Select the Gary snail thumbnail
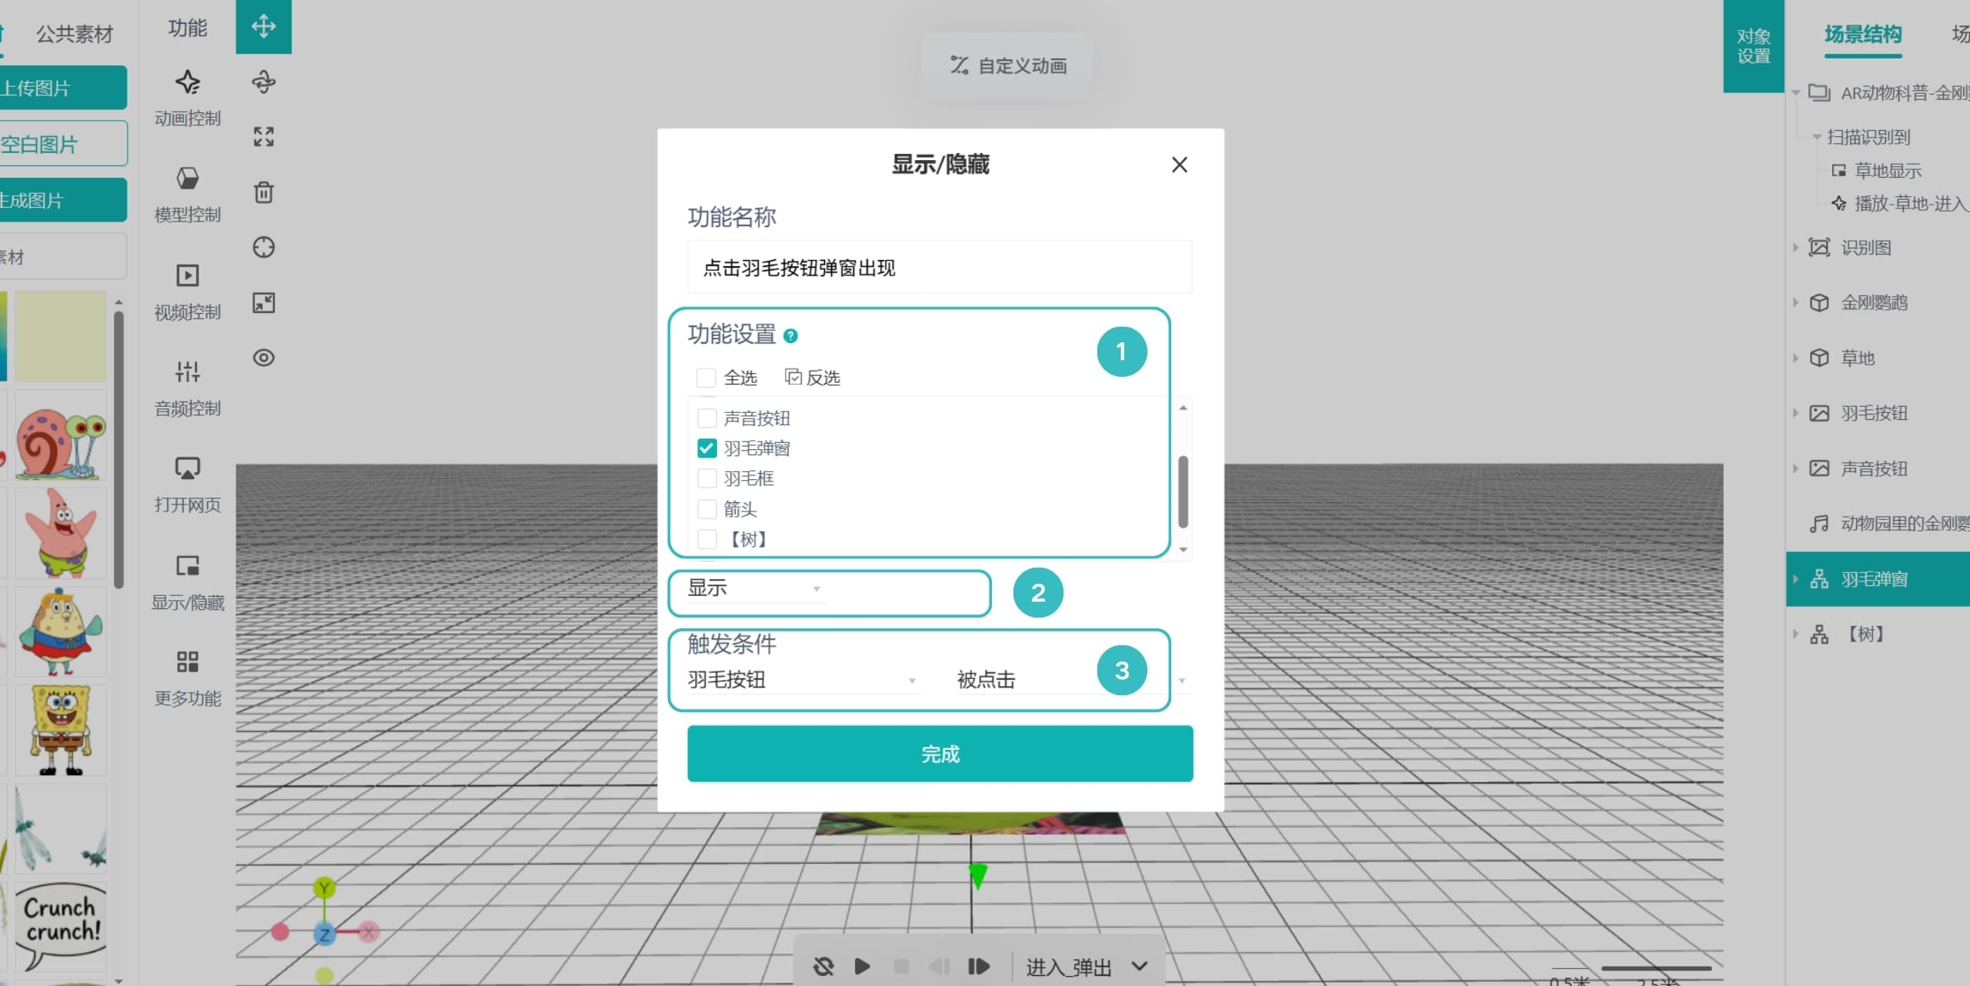This screenshot has width=1970, height=986. click(x=61, y=435)
